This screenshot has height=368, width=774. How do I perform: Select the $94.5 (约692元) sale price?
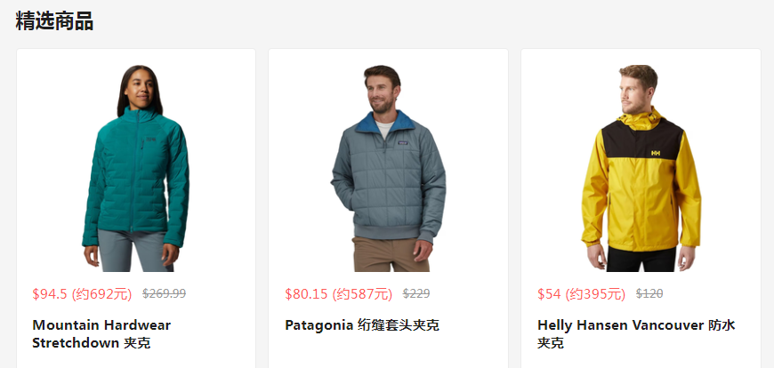[x=82, y=294]
